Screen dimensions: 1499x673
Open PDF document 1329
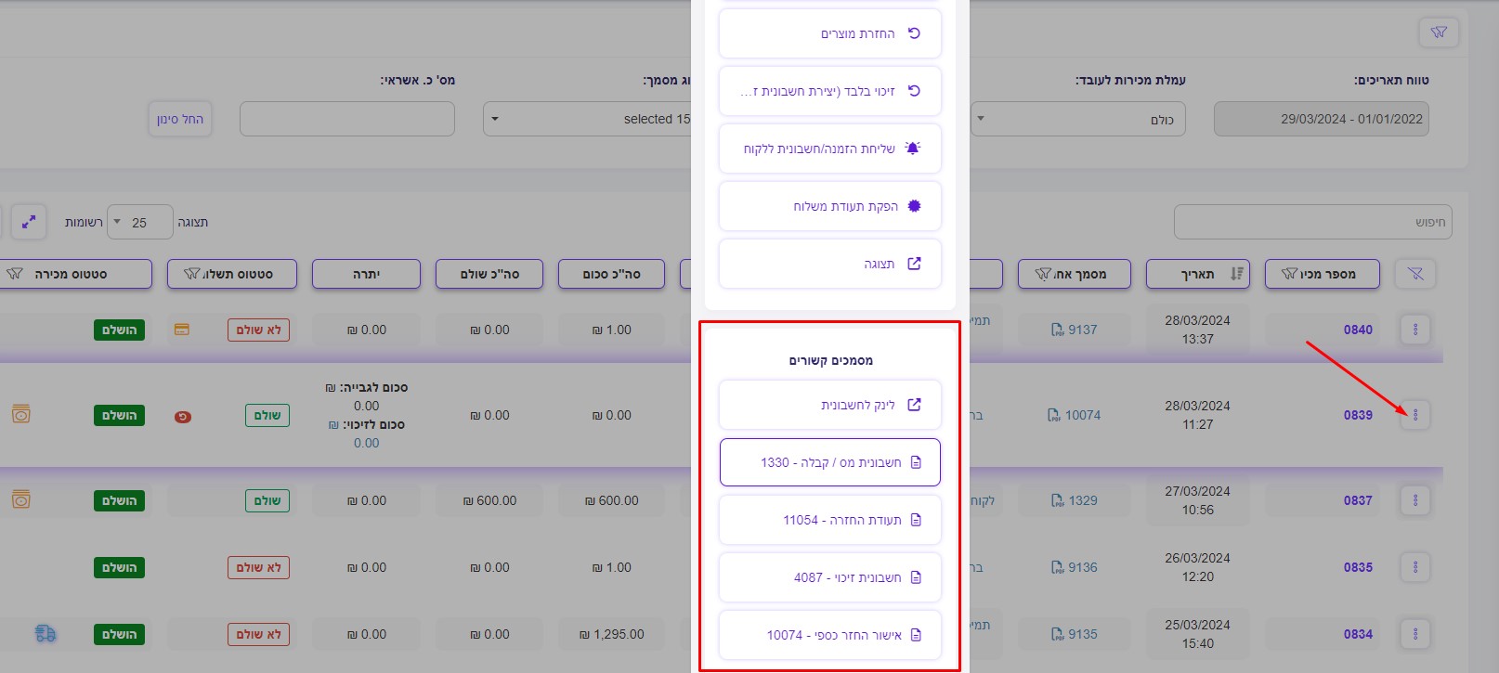click(x=1074, y=500)
